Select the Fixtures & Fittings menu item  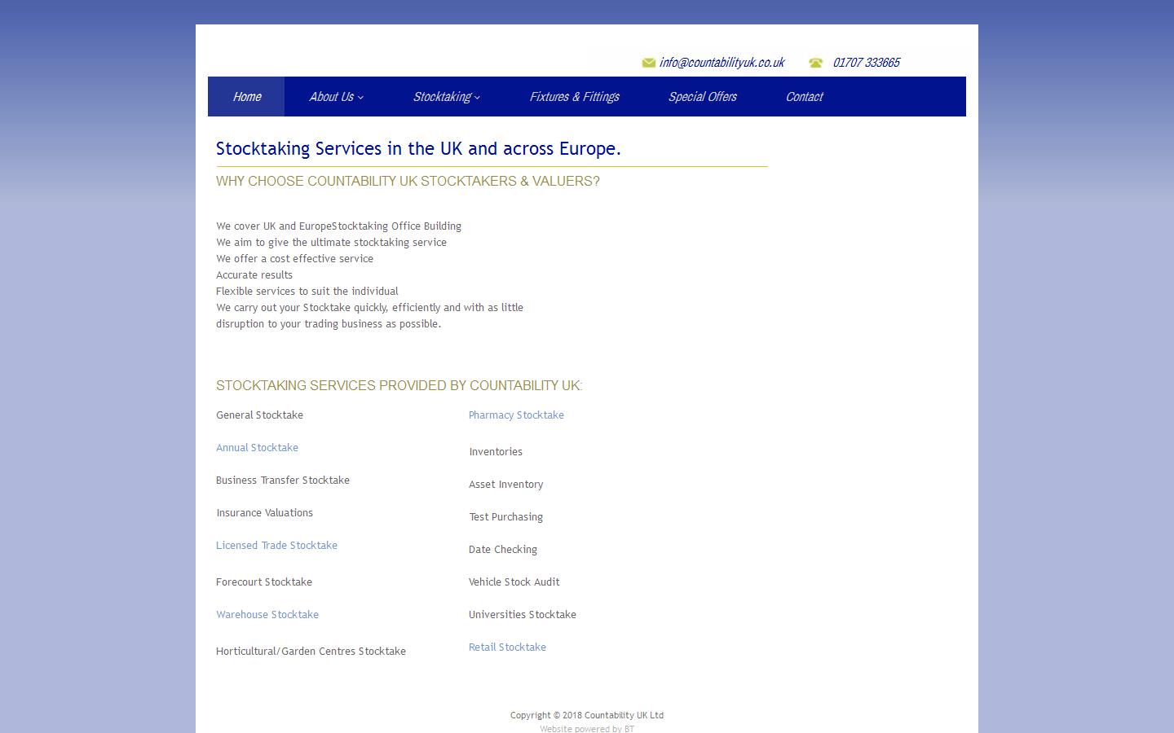574,96
